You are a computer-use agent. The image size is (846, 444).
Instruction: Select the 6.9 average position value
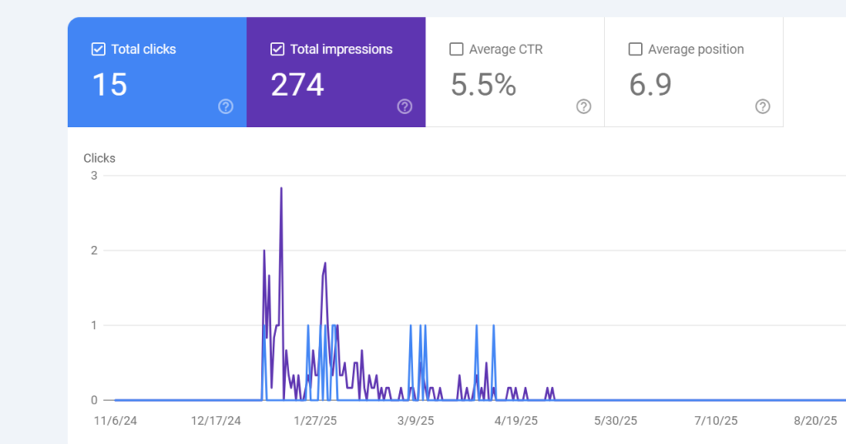pos(650,84)
